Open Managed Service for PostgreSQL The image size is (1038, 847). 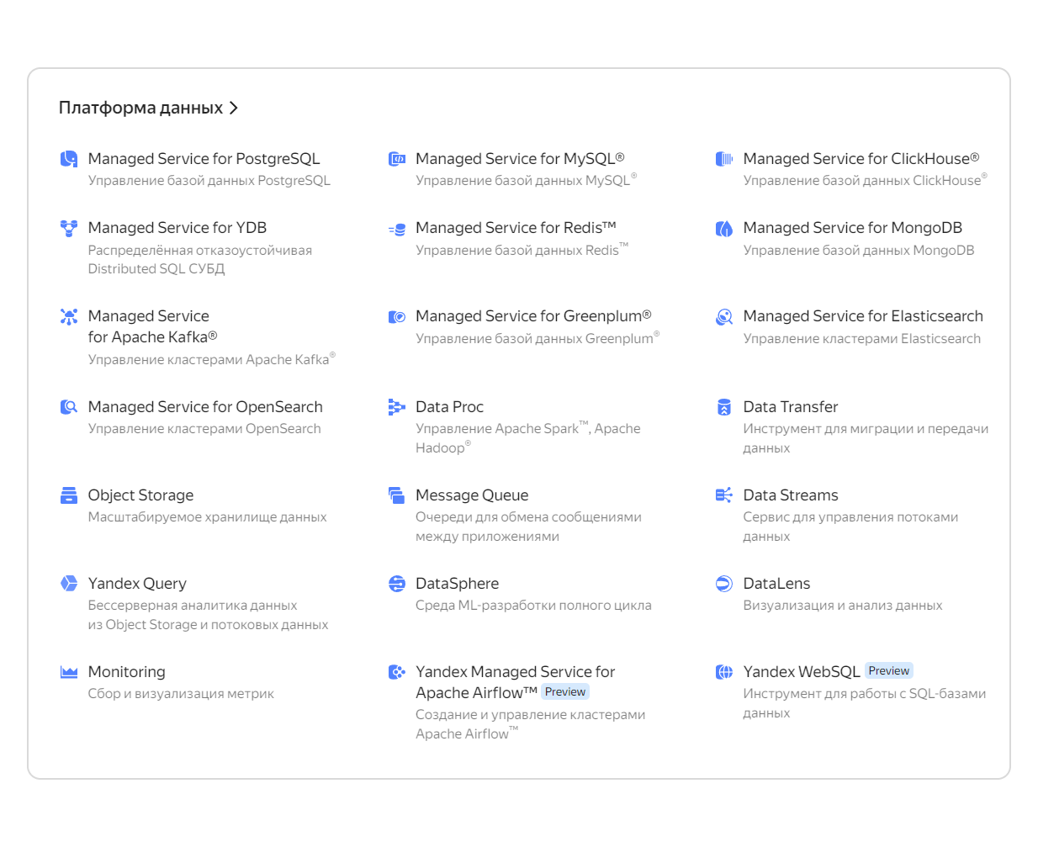click(x=204, y=158)
